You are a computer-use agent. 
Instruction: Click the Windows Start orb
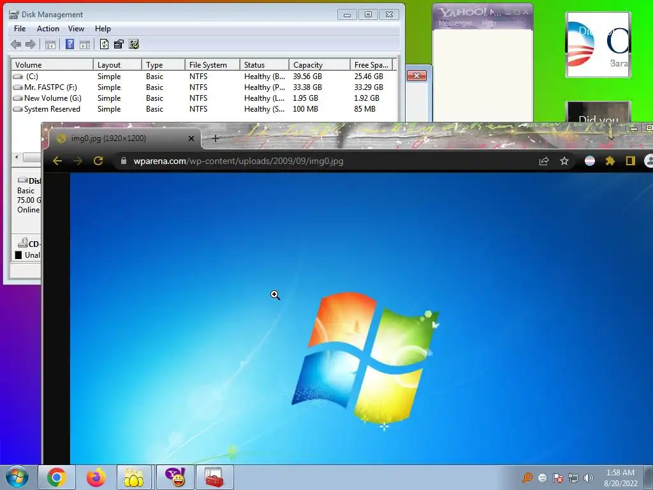coord(17,477)
